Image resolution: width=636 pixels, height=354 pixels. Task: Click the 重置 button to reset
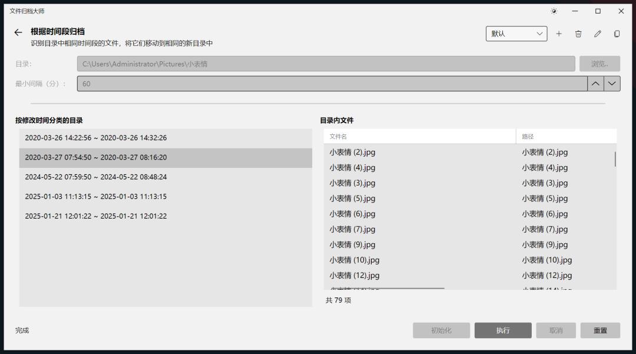coord(600,330)
